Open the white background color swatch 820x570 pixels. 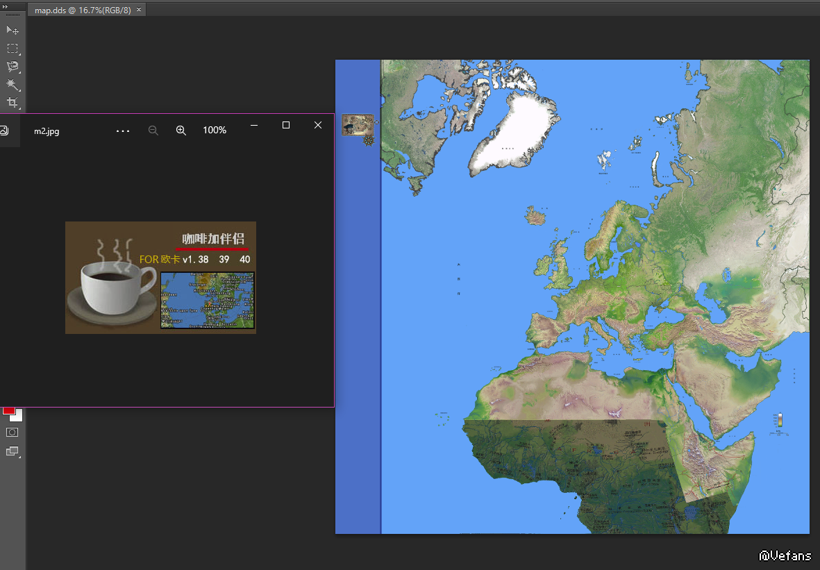tap(18, 417)
